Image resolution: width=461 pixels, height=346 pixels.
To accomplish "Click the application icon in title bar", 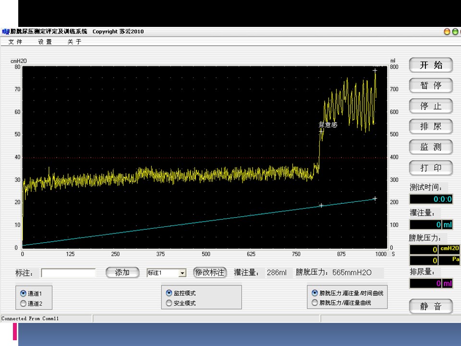I will [x=5, y=32].
